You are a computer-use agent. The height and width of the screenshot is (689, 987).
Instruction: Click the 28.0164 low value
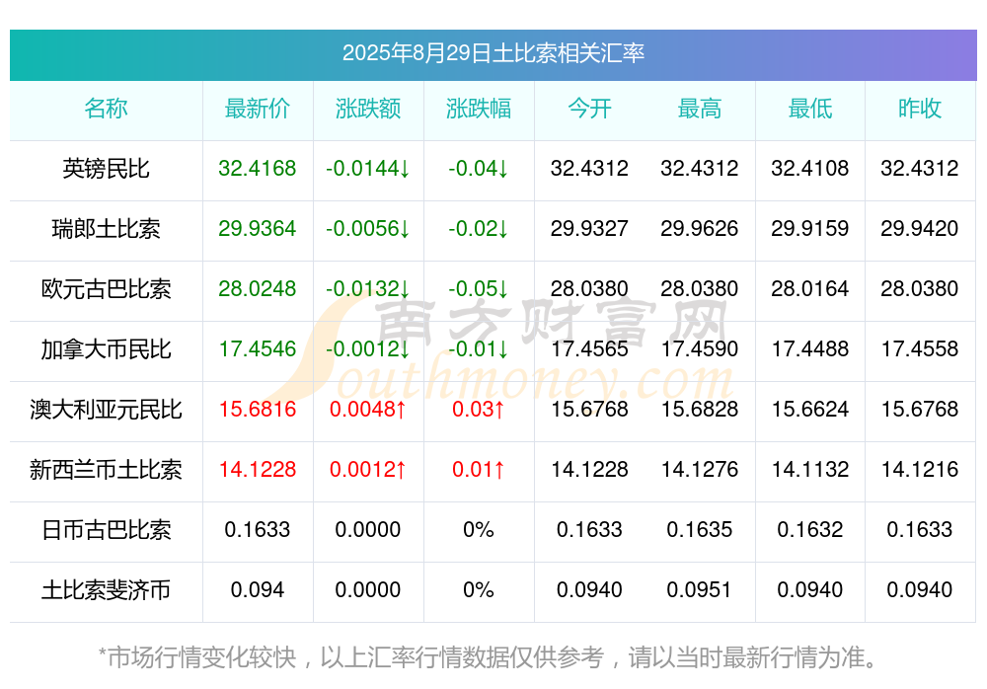pos(810,289)
